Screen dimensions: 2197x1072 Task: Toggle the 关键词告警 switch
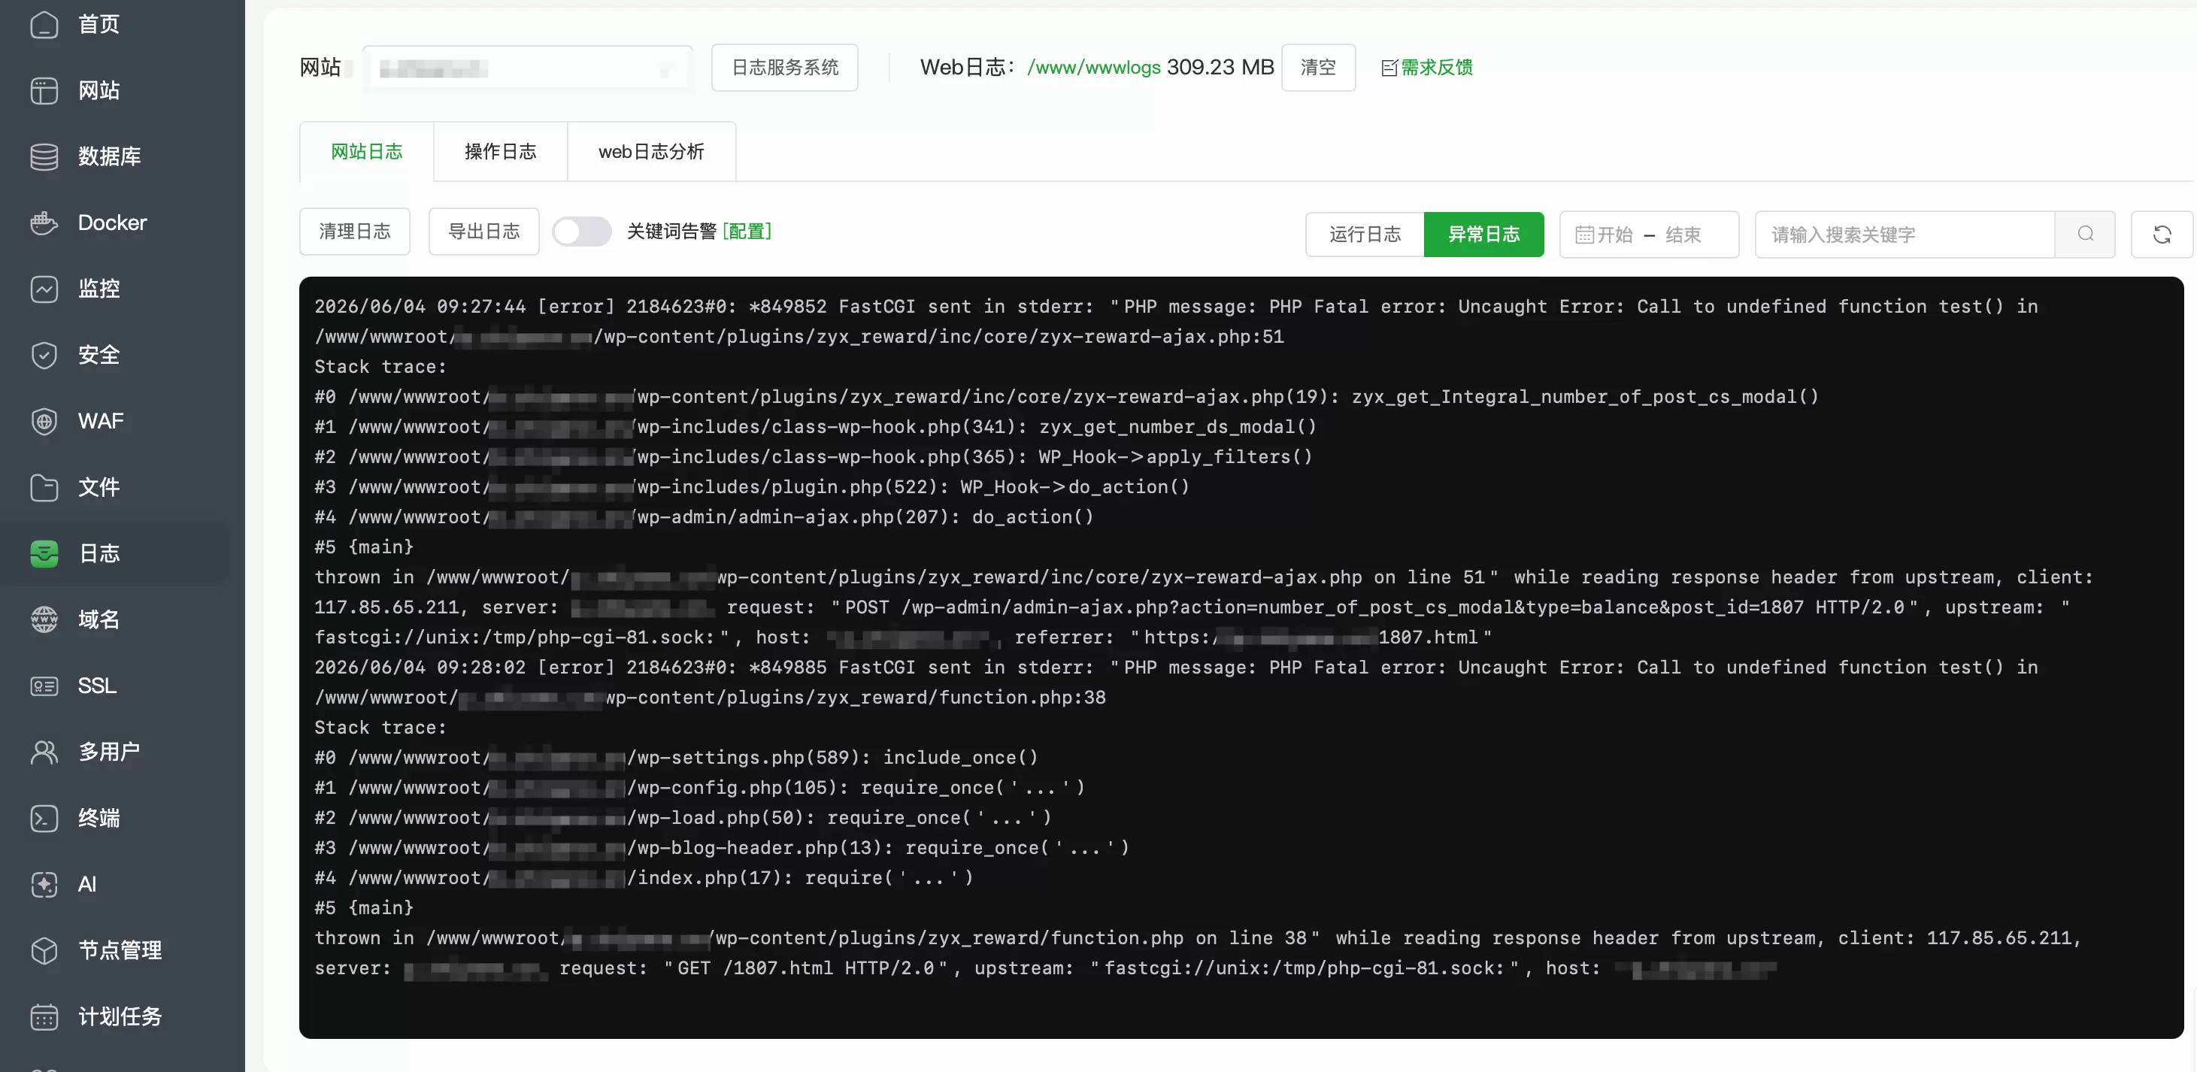[x=582, y=231]
